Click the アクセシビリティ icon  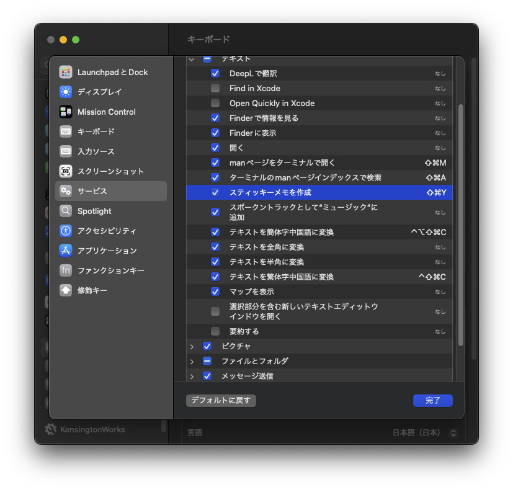(x=66, y=231)
